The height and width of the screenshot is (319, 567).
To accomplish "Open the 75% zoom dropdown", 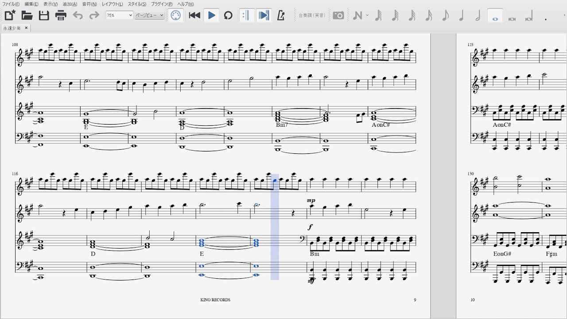I will pos(119,15).
